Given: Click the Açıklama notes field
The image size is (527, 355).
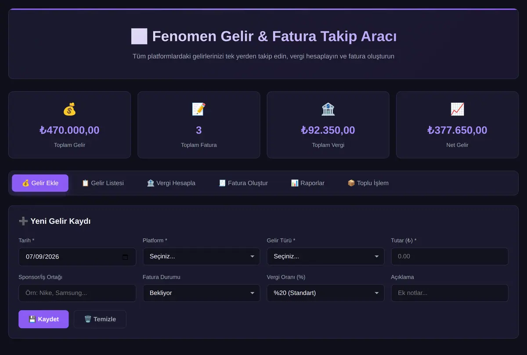Looking at the screenshot, I should point(450,293).
